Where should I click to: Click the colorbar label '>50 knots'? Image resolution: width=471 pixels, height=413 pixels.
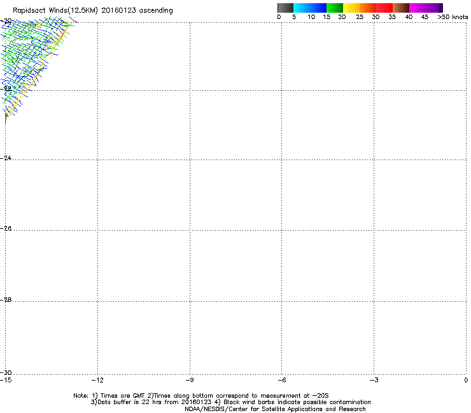(453, 17)
